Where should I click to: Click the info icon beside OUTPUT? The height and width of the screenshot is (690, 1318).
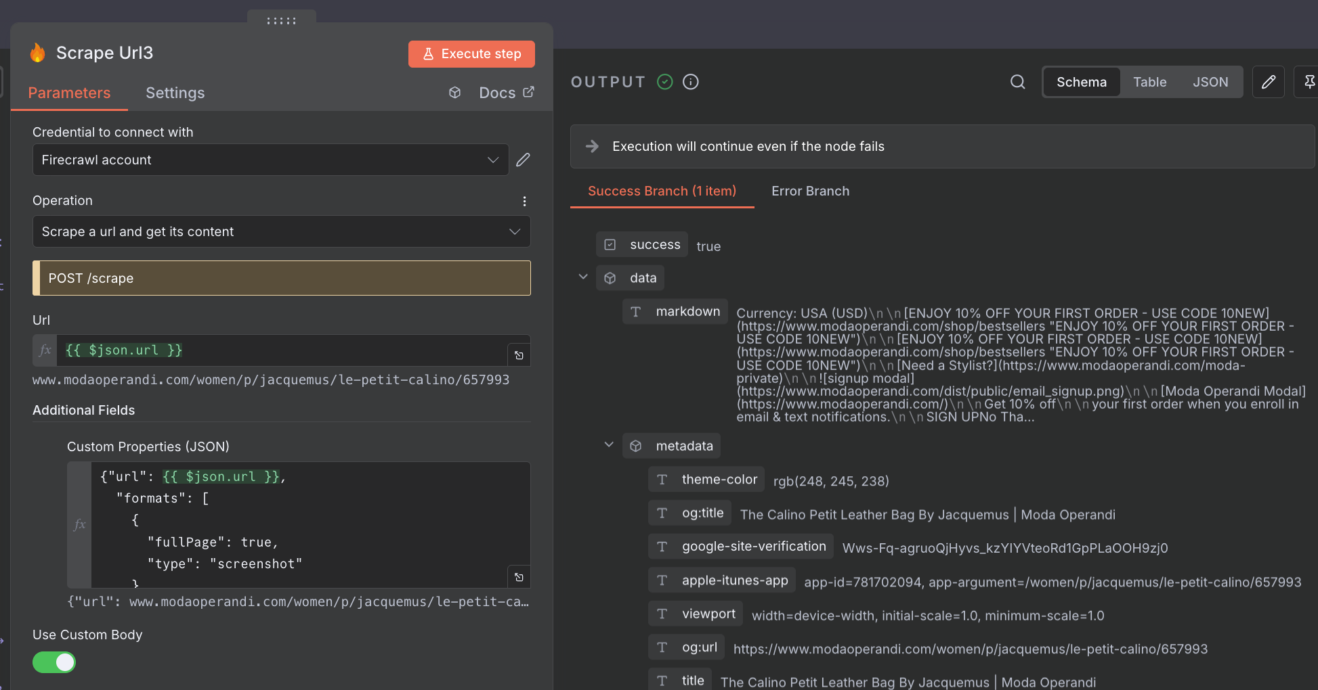coord(690,82)
